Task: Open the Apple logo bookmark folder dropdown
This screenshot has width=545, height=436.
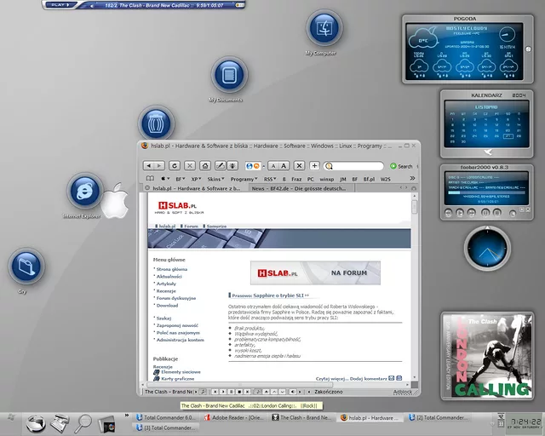Action: coord(164,179)
